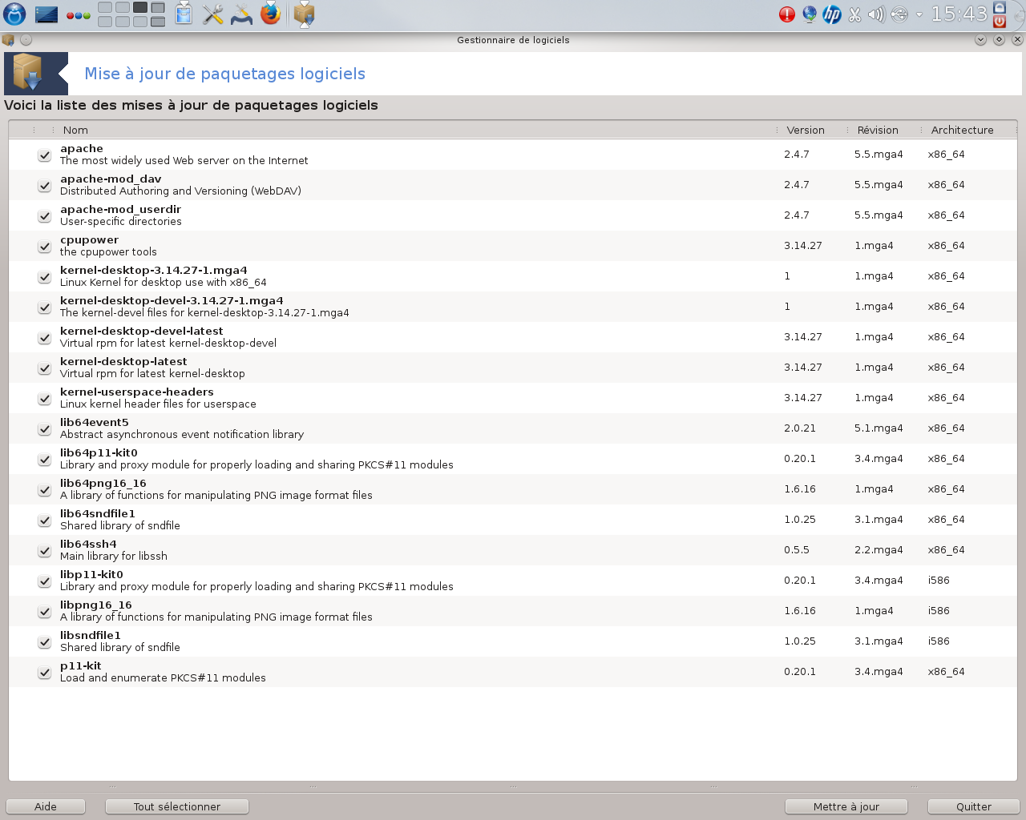
Task: Click revision 2.2.mga4 of lib64ssh4
Action: 879,550
